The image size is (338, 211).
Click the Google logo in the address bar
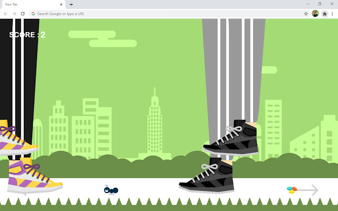click(33, 14)
